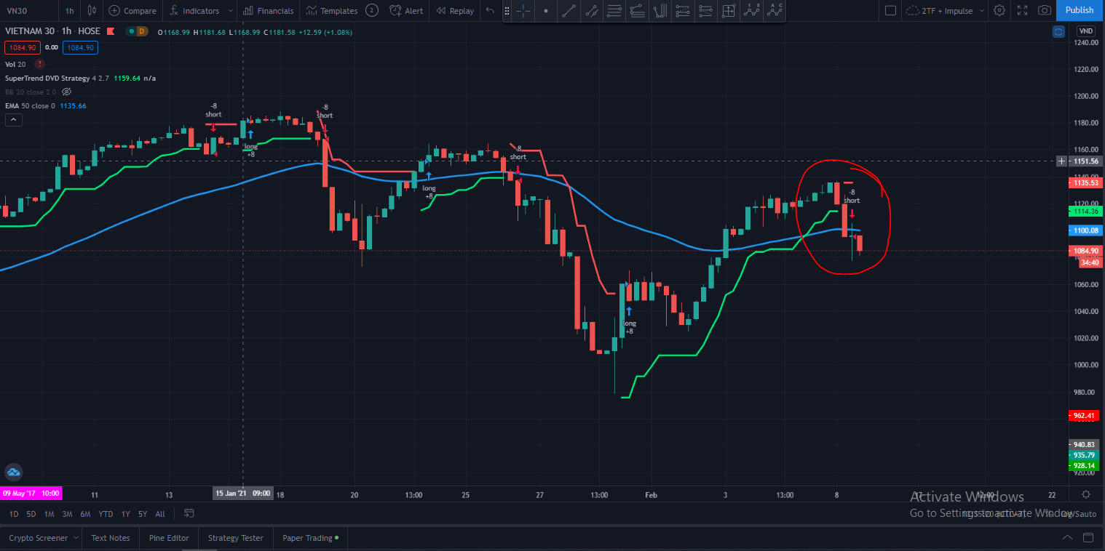Open indicator Templates

pyautogui.click(x=332, y=10)
